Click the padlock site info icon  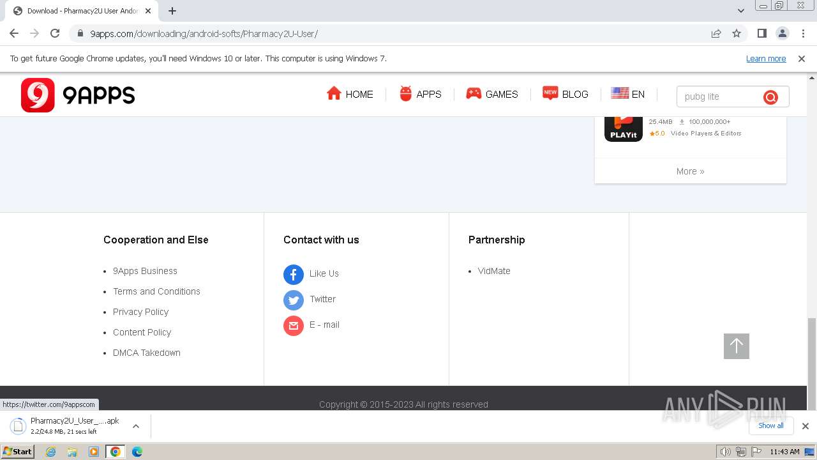pyautogui.click(x=80, y=33)
